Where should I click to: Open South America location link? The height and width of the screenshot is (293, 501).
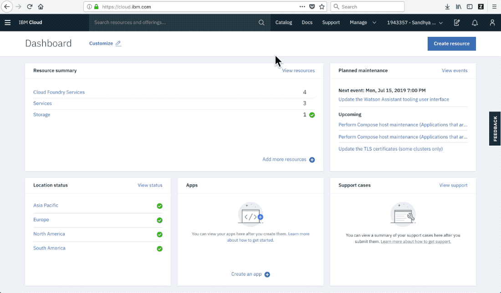point(49,248)
